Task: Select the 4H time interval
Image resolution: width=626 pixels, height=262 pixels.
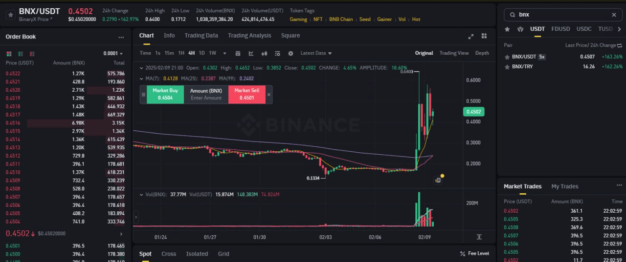Action: [x=191, y=53]
